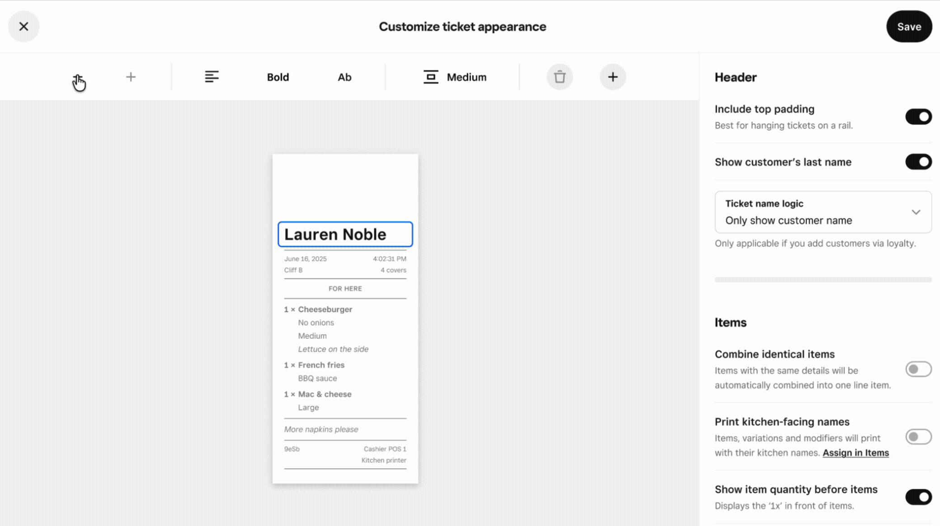Viewport: 940px width, 526px height.
Task: Save the ticket appearance
Action: 909,27
